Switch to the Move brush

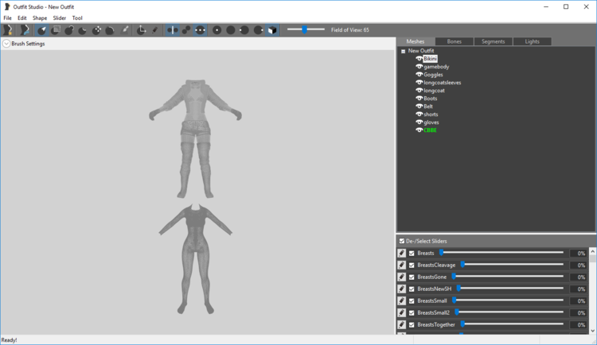96,30
